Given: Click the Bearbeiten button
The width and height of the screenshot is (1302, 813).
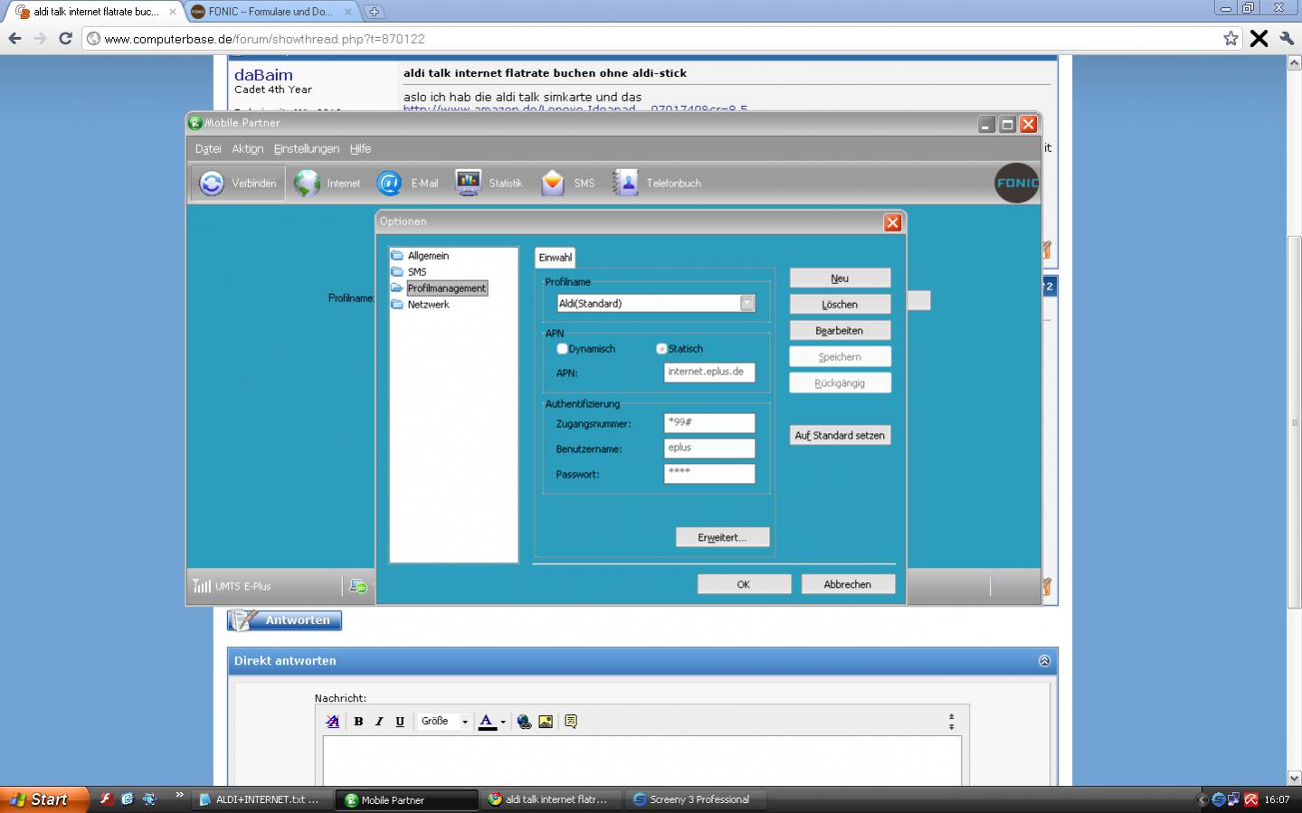Looking at the screenshot, I should [840, 331].
